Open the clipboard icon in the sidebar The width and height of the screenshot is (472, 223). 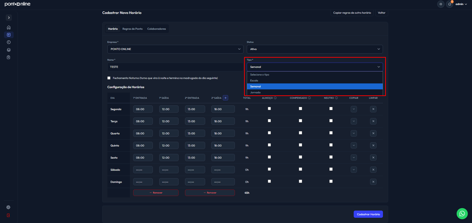point(9,57)
